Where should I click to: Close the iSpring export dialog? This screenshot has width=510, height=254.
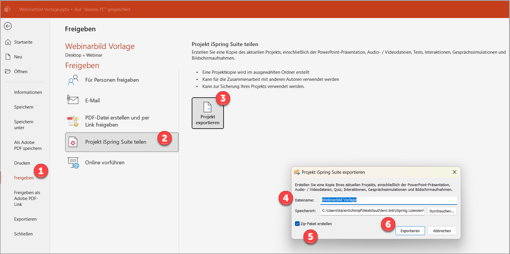[454, 172]
